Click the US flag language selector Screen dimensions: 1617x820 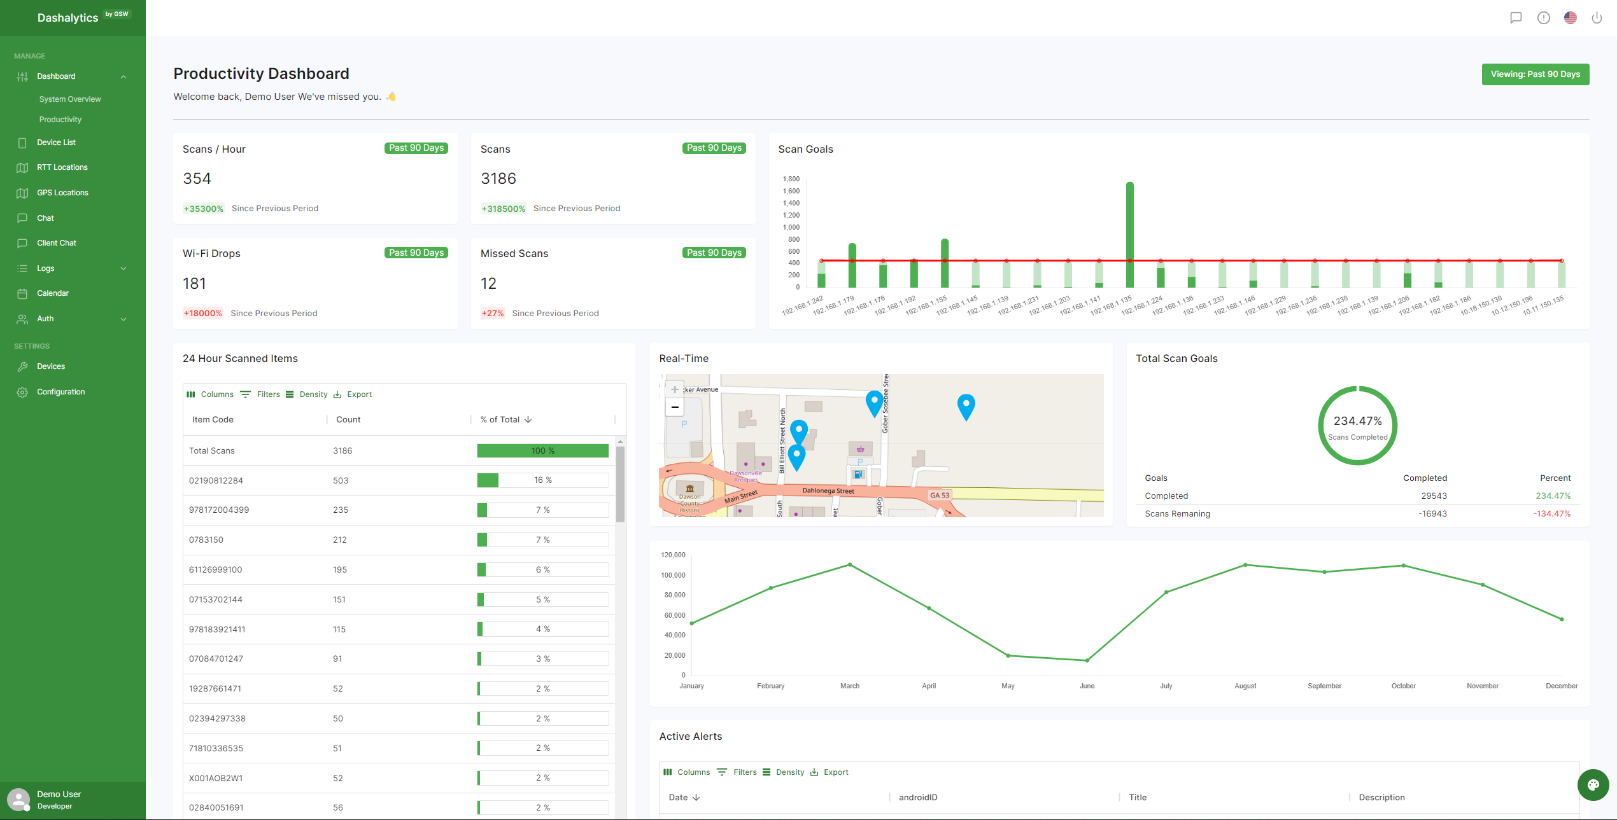tap(1570, 18)
